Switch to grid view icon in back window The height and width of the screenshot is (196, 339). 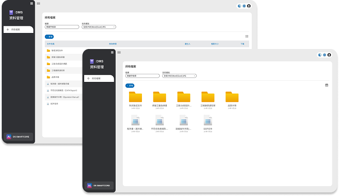(247, 37)
